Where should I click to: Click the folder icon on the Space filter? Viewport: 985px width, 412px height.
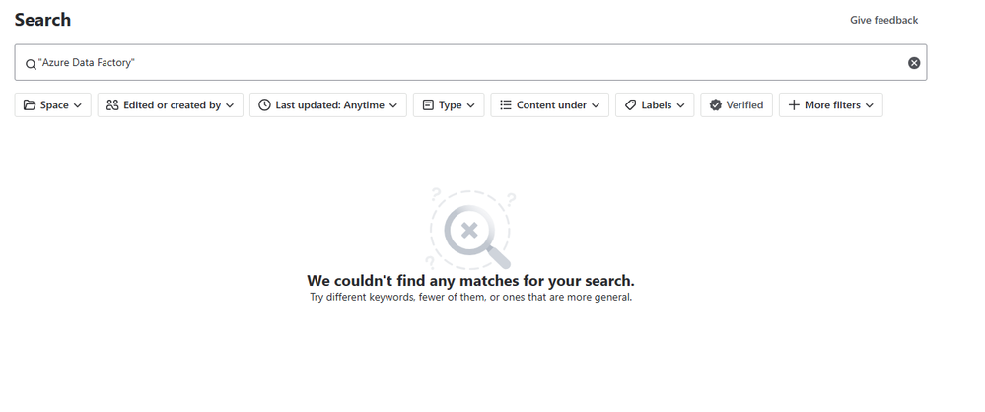point(30,104)
